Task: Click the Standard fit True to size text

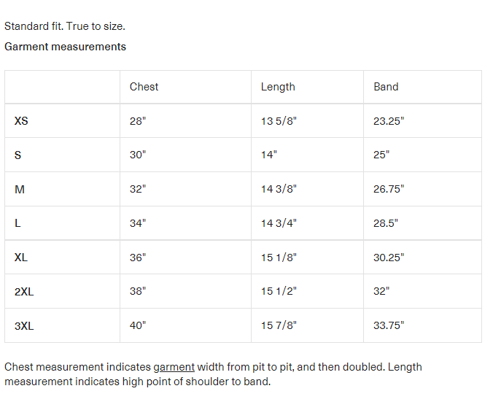Action: click(x=65, y=26)
